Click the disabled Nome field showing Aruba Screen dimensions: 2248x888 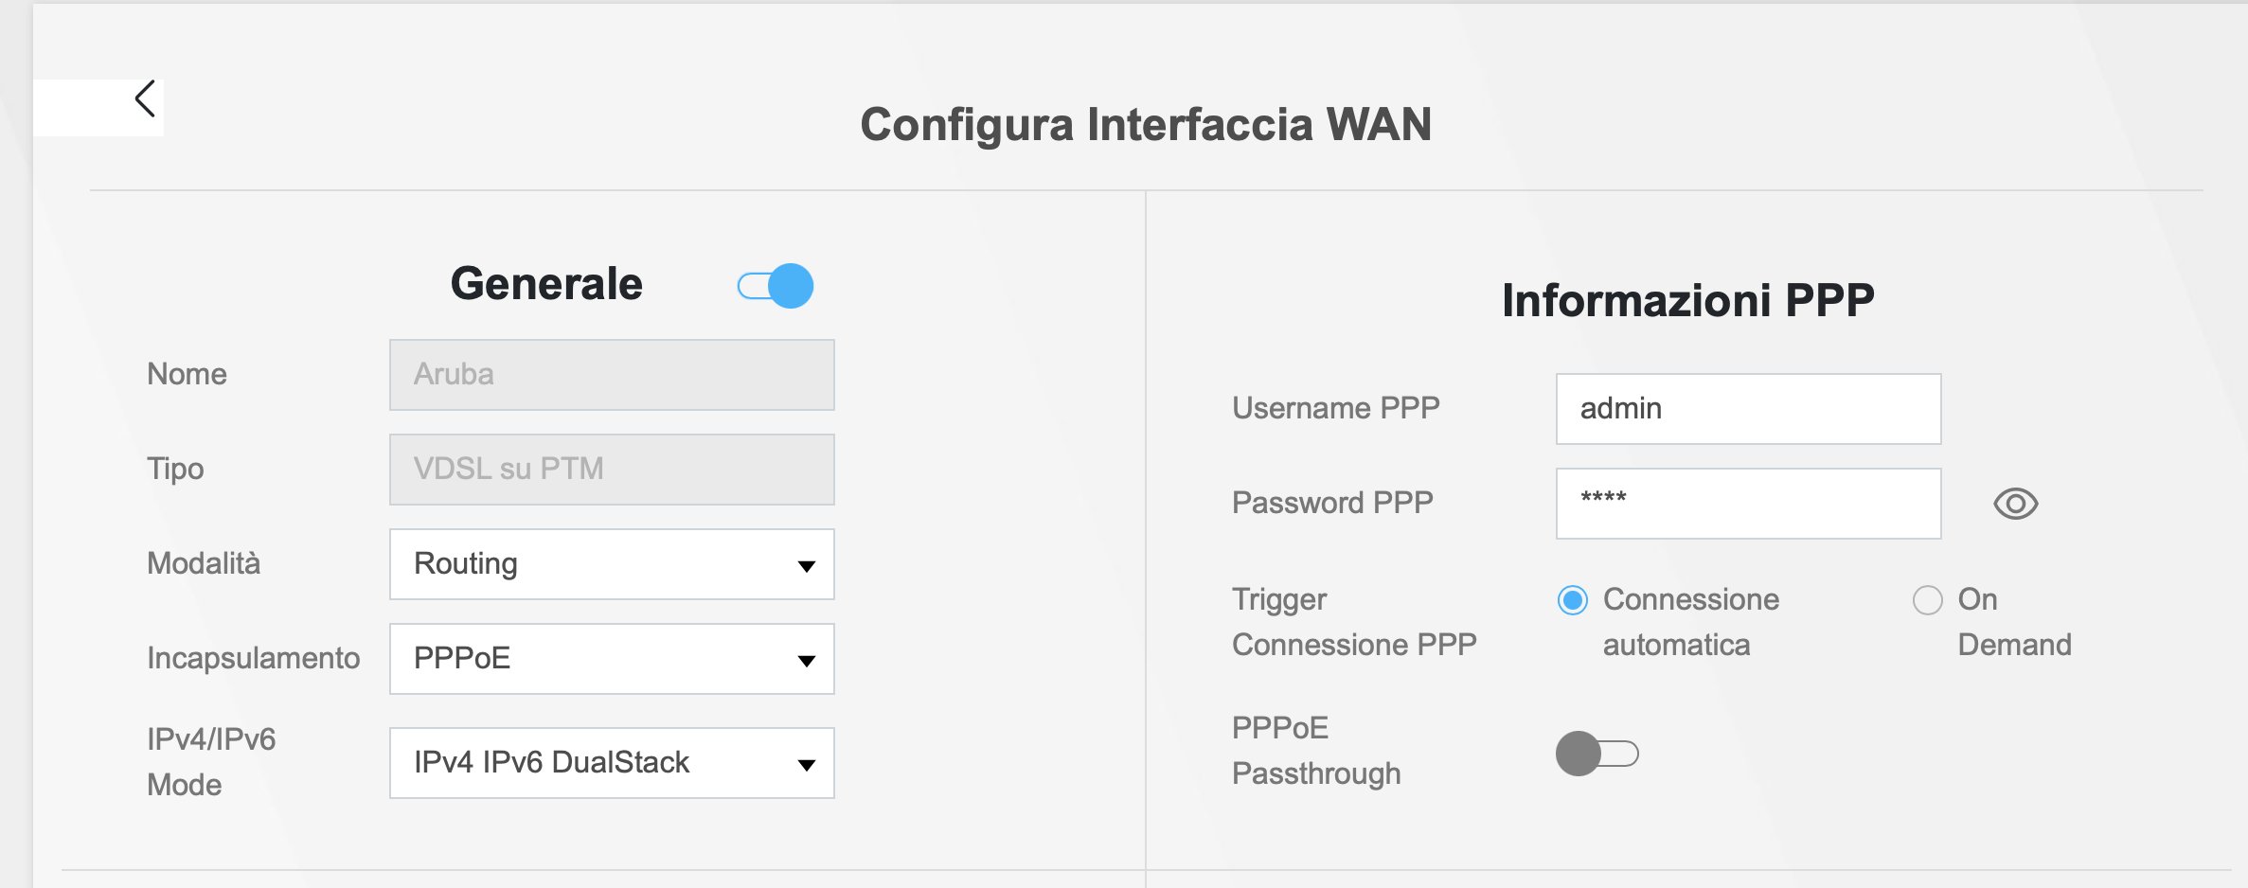tap(612, 375)
